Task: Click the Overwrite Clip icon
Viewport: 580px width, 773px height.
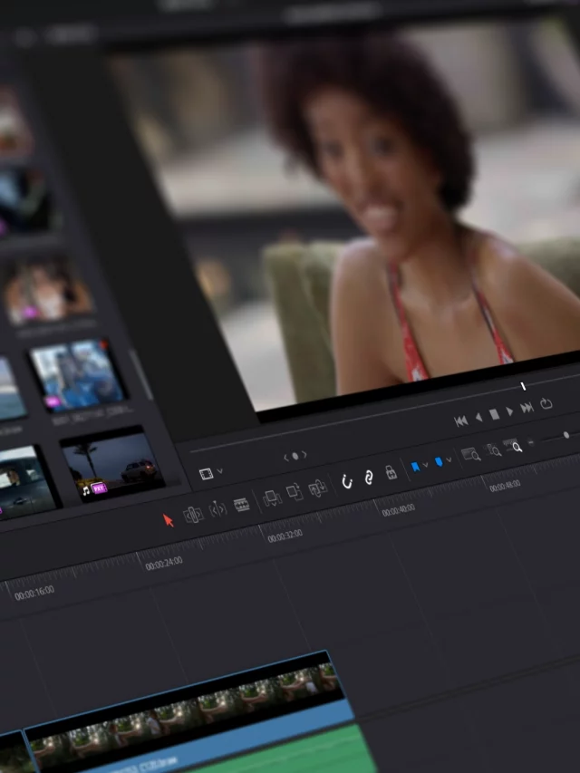Action: (x=295, y=491)
